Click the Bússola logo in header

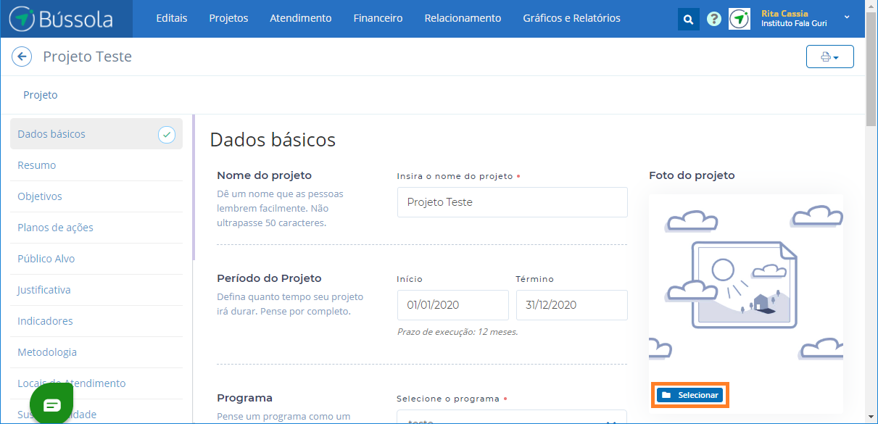(66, 19)
